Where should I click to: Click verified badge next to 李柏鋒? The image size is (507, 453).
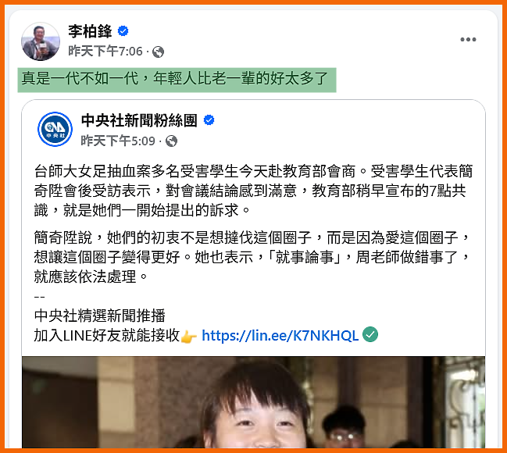click(x=123, y=31)
